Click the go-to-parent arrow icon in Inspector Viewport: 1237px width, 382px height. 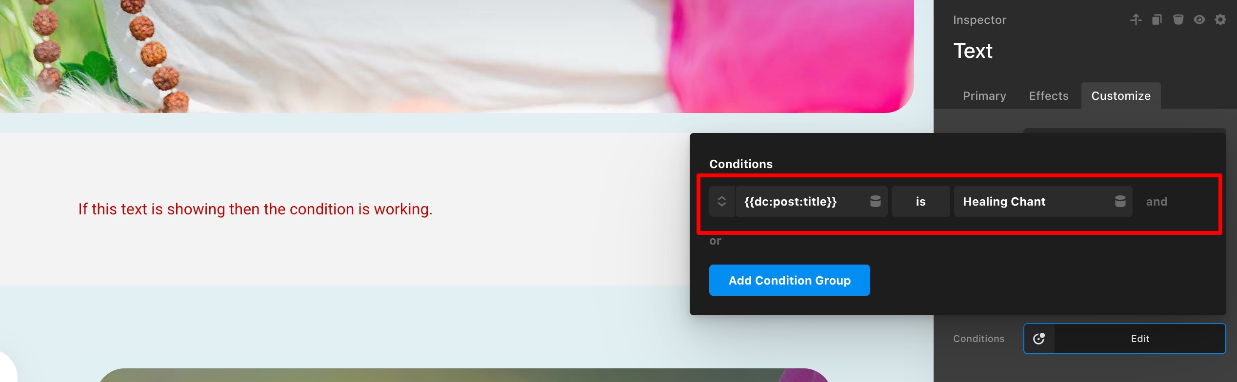tap(1136, 19)
